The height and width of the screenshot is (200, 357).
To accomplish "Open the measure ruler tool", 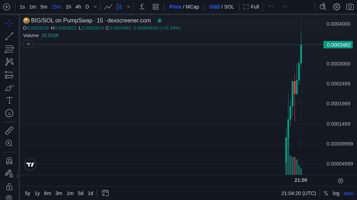I will (x=9, y=131).
